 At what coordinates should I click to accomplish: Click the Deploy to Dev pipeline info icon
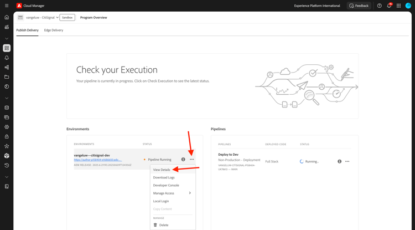[340, 161]
